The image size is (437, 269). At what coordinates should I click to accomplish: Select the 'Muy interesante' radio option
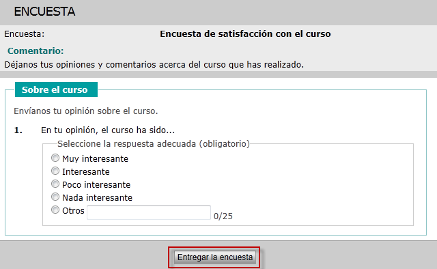click(x=55, y=158)
